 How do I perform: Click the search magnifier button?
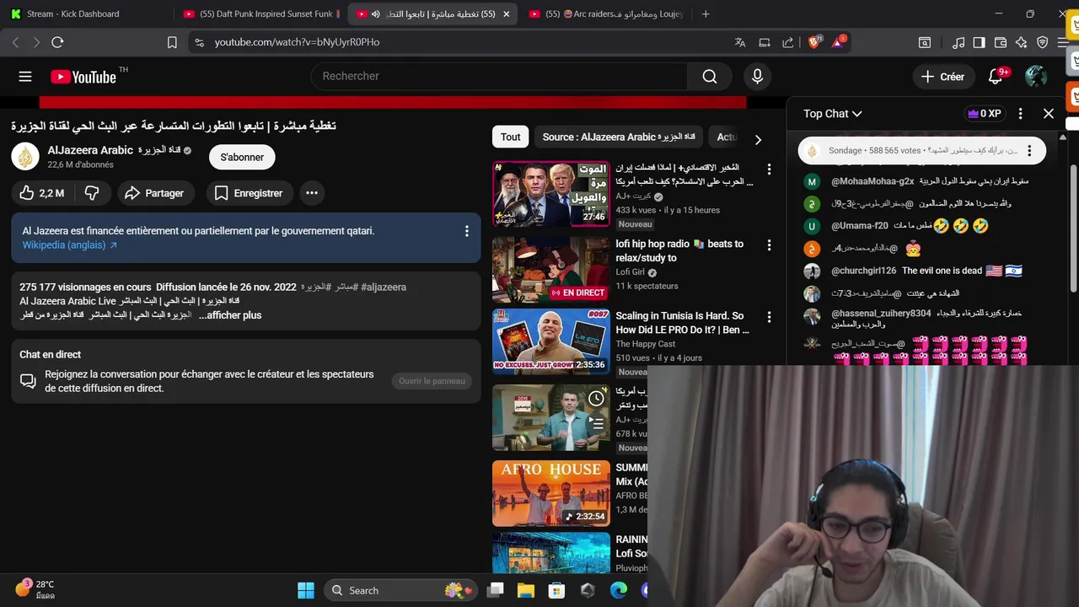[x=710, y=77]
